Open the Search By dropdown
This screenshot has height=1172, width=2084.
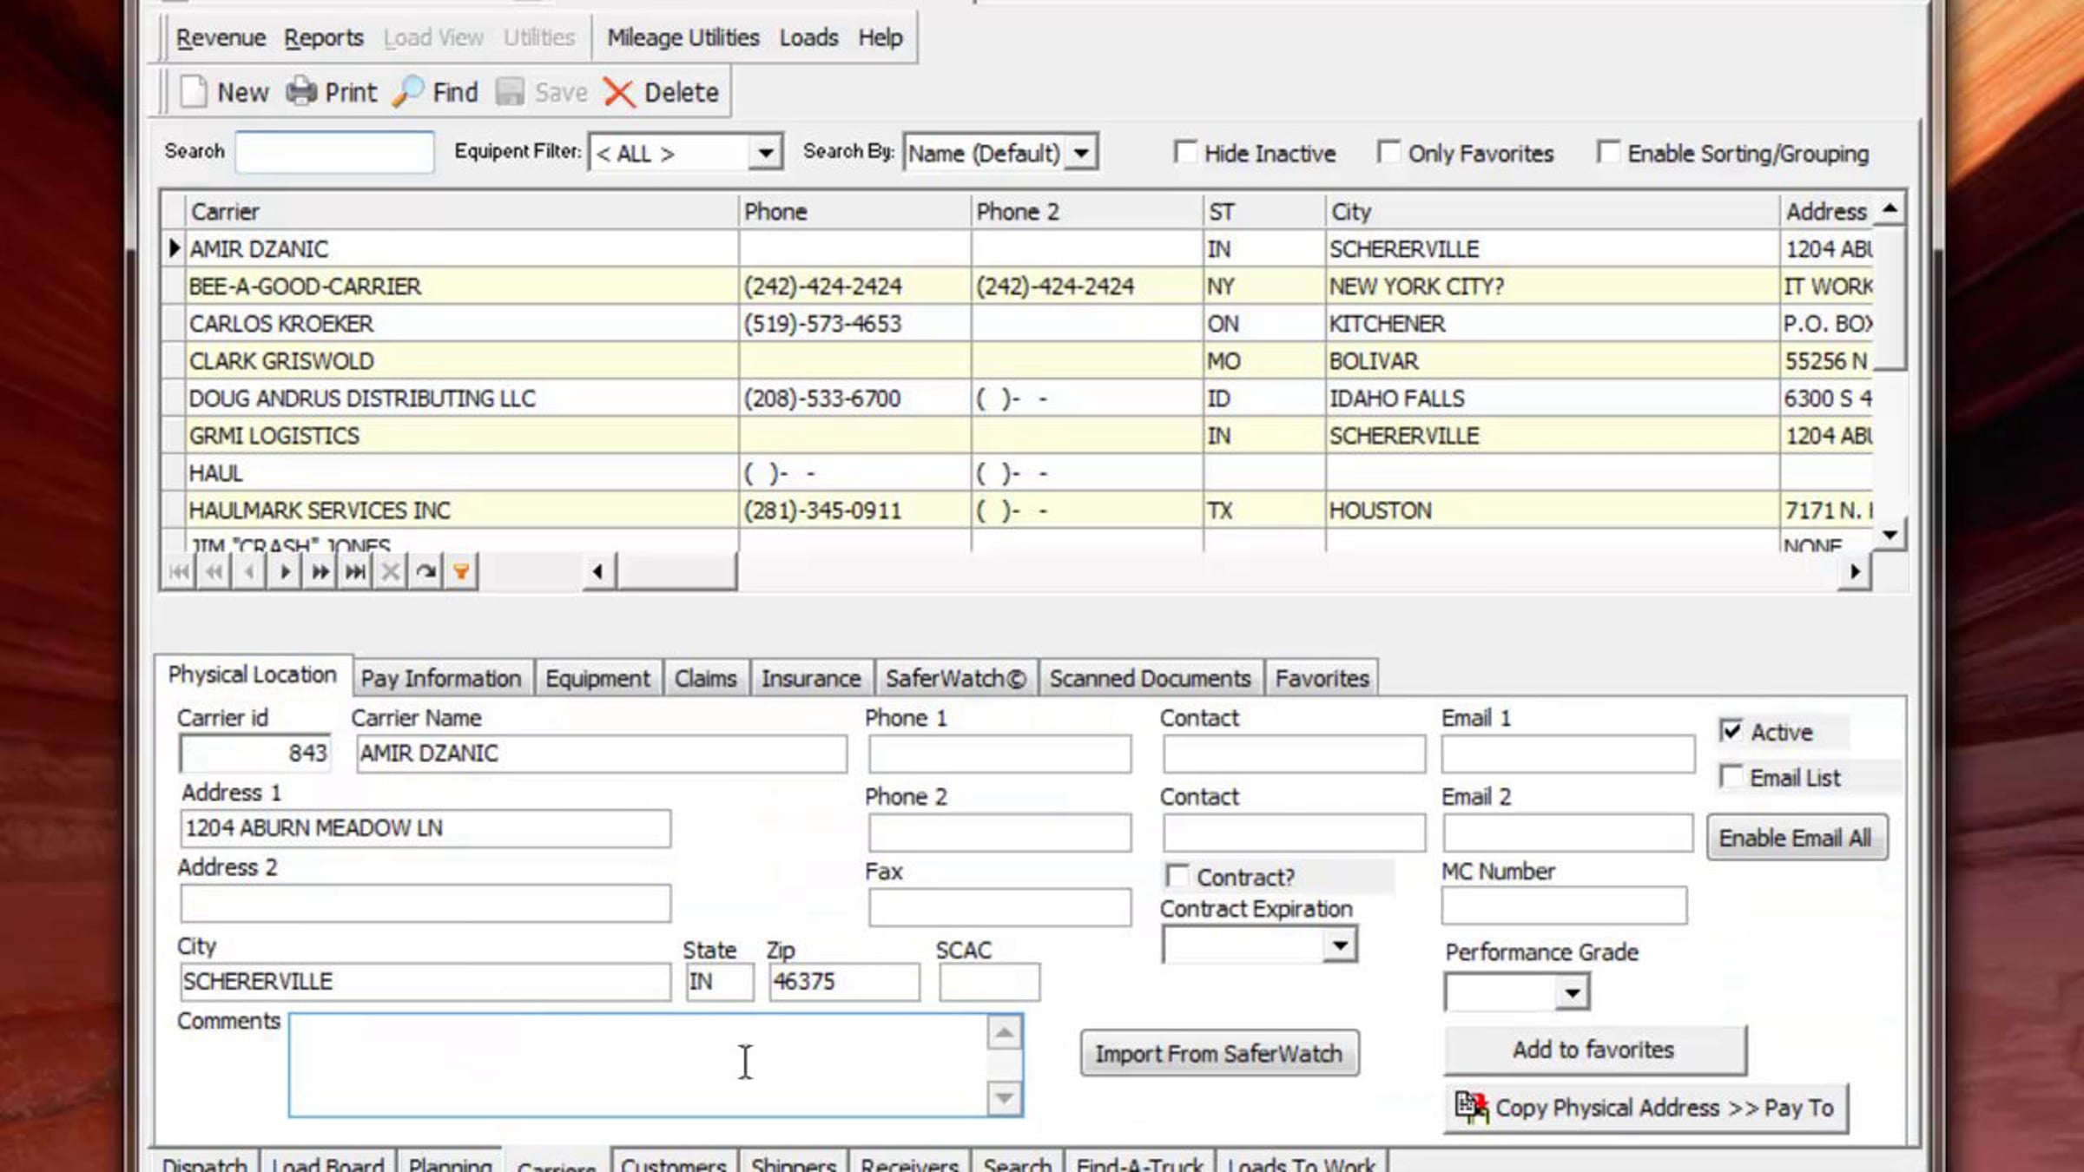(1081, 154)
